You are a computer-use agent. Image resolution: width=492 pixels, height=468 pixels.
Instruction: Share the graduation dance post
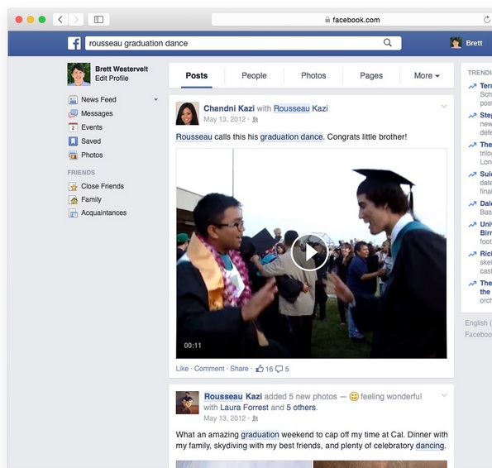(239, 369)
